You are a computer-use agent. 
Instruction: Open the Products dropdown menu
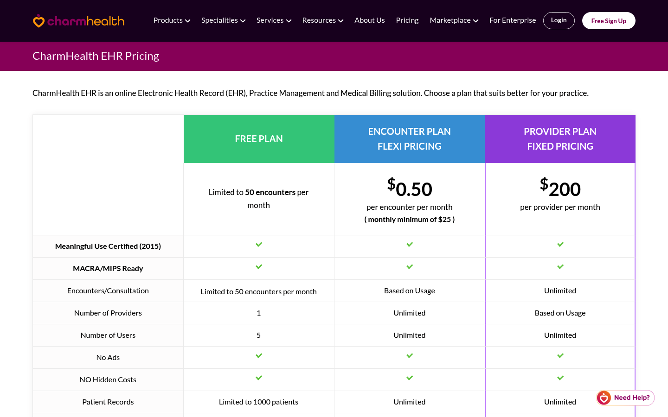click(172, 20)
